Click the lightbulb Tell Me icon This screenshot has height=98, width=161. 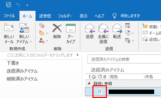click(115, 16)
